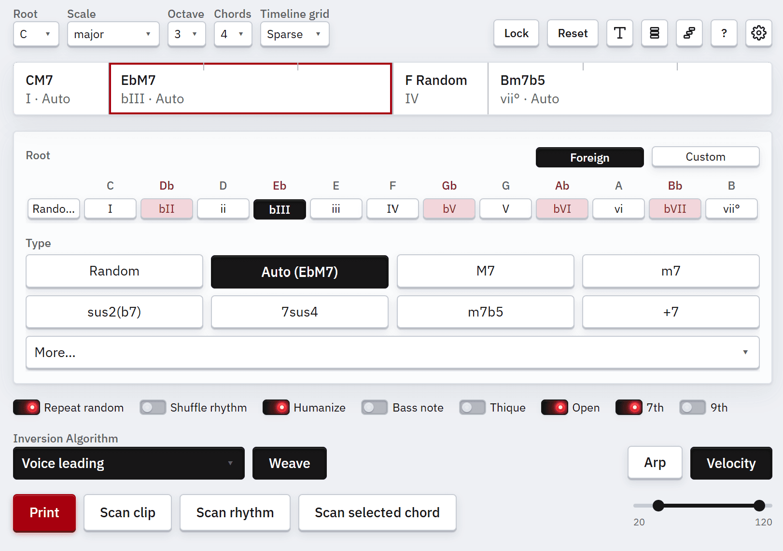Select the m7b5 chord type
Image resolution: width=783 pixels, height=551 pixels.
tap(486, 312)
